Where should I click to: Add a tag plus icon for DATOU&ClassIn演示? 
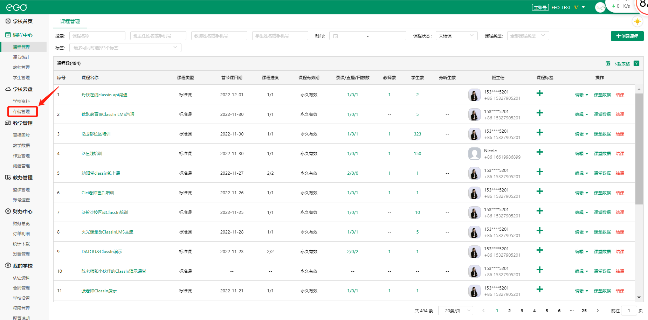click(540, 250)
